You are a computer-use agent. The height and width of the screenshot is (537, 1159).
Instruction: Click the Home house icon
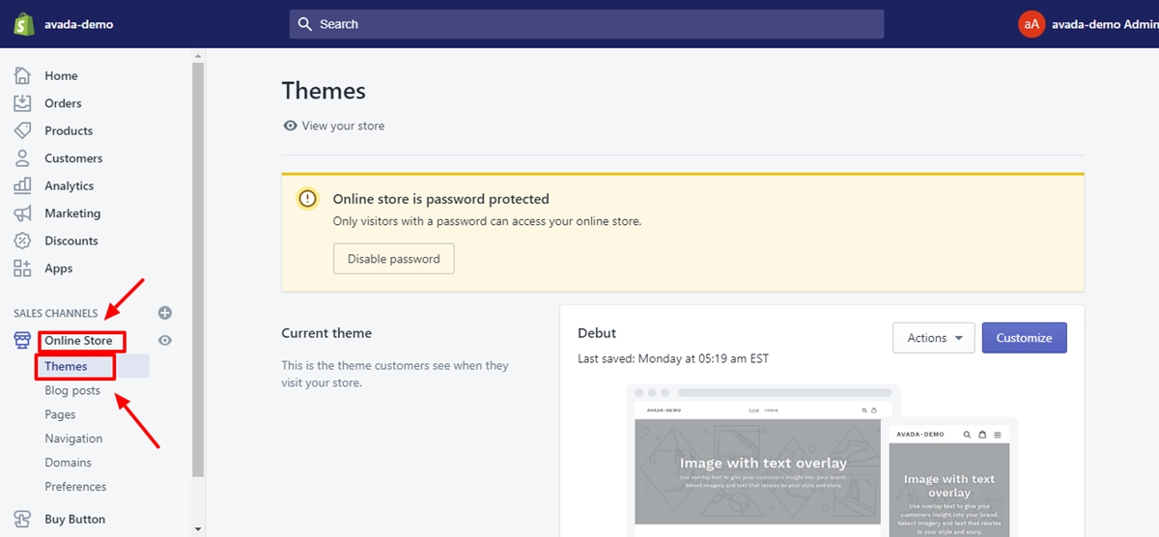coord(23,75)
